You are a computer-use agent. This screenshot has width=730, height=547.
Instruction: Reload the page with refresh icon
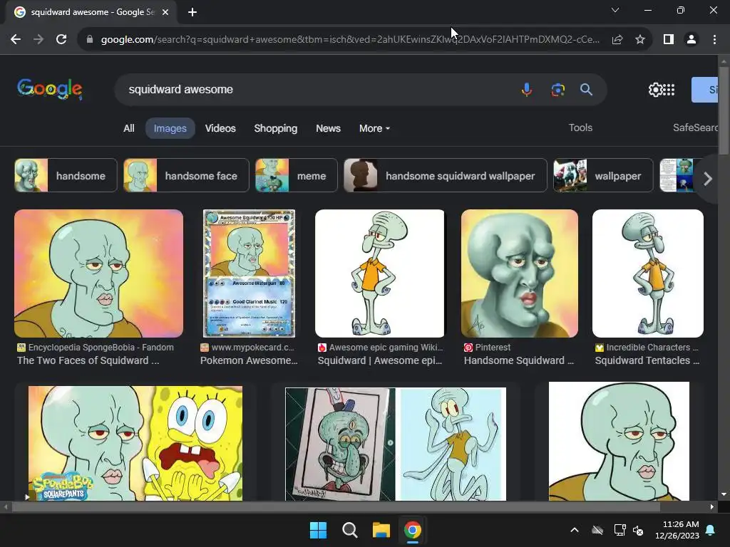[61, 40]
